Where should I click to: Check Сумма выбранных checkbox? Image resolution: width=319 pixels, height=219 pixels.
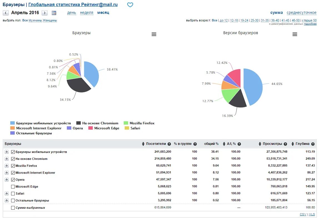13,208
